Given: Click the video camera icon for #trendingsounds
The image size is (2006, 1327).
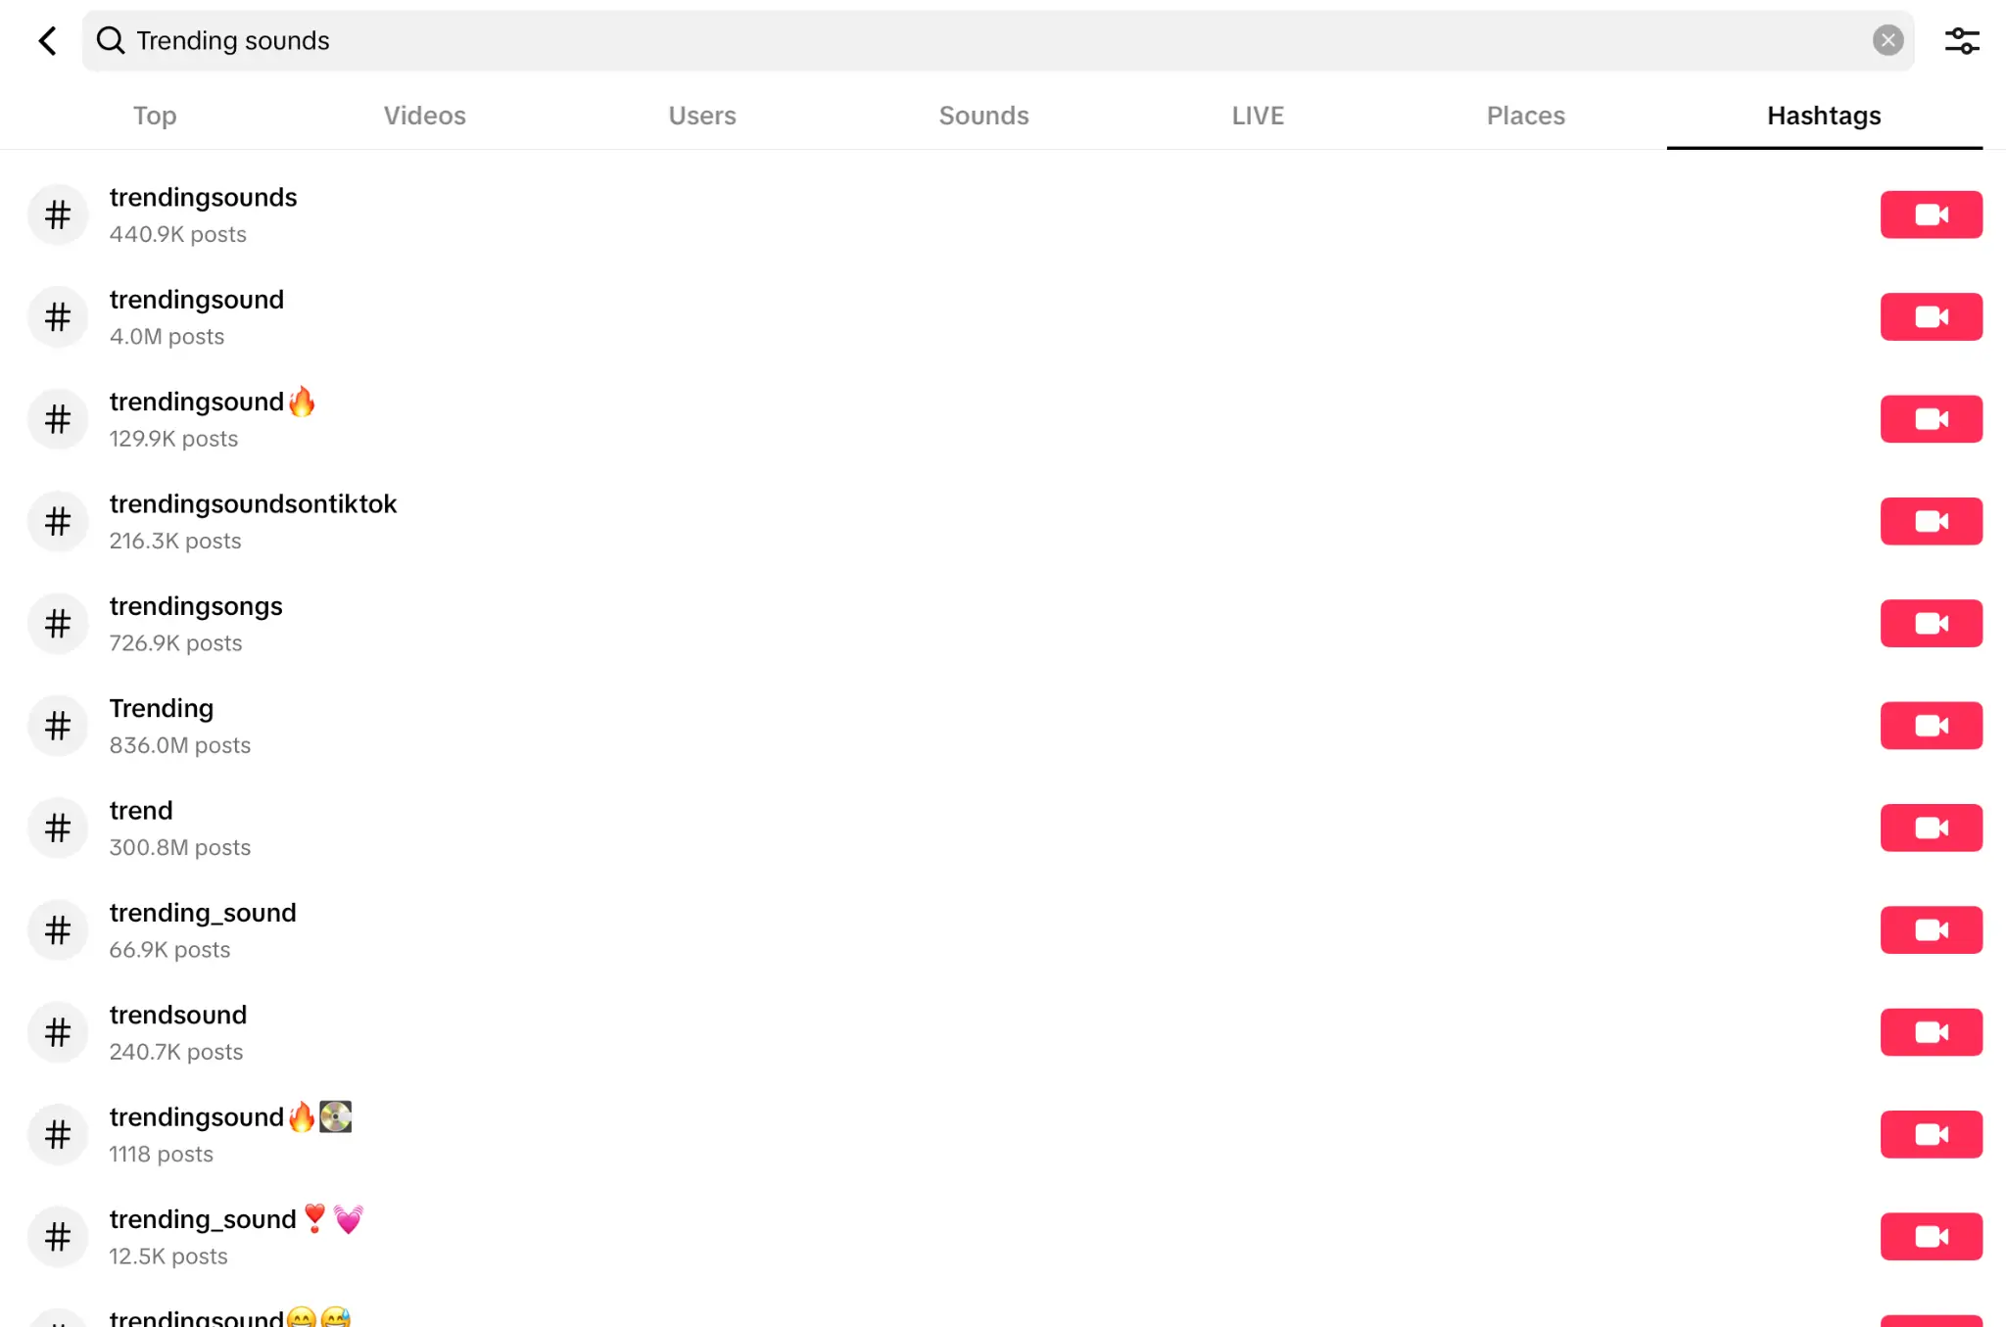Looking at the screenshot, I should tap(1931, 213).
